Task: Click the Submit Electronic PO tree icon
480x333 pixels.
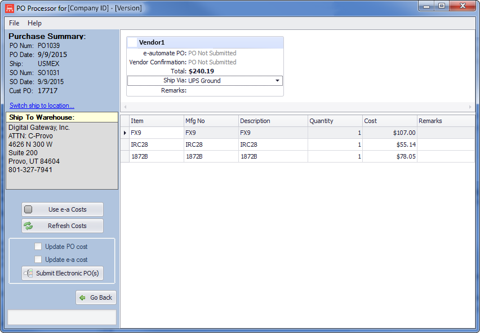Action: (x=29, y=273)
